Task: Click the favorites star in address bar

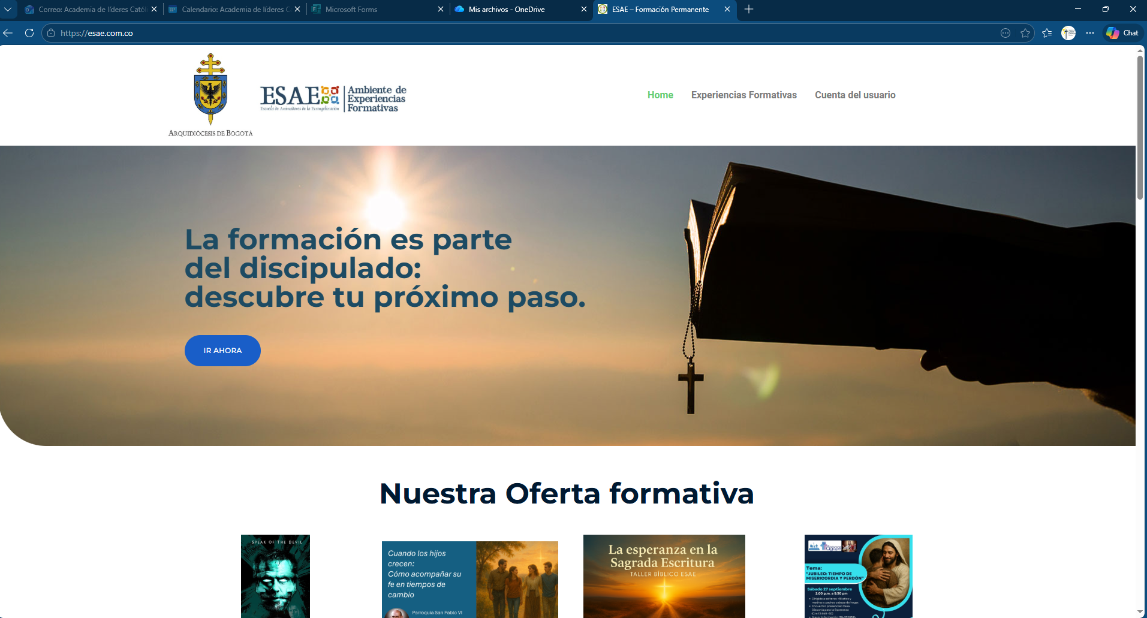Action: (1025, 33)
